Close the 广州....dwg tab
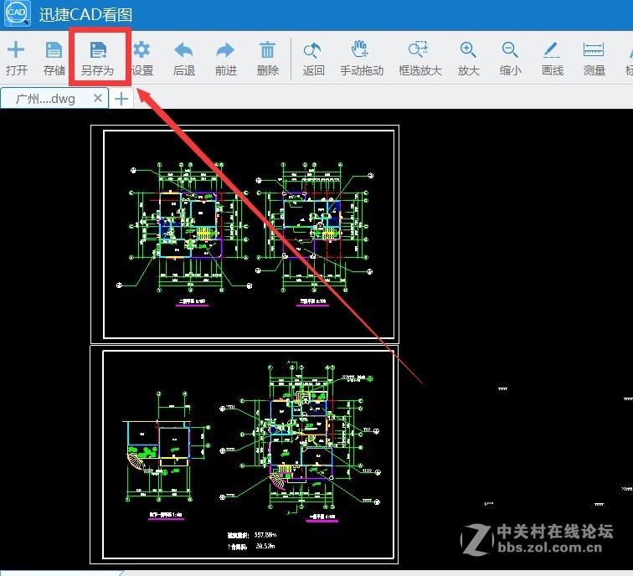Image resolution: width=633 pixels, height=576 pixels. tap(97, 98)
